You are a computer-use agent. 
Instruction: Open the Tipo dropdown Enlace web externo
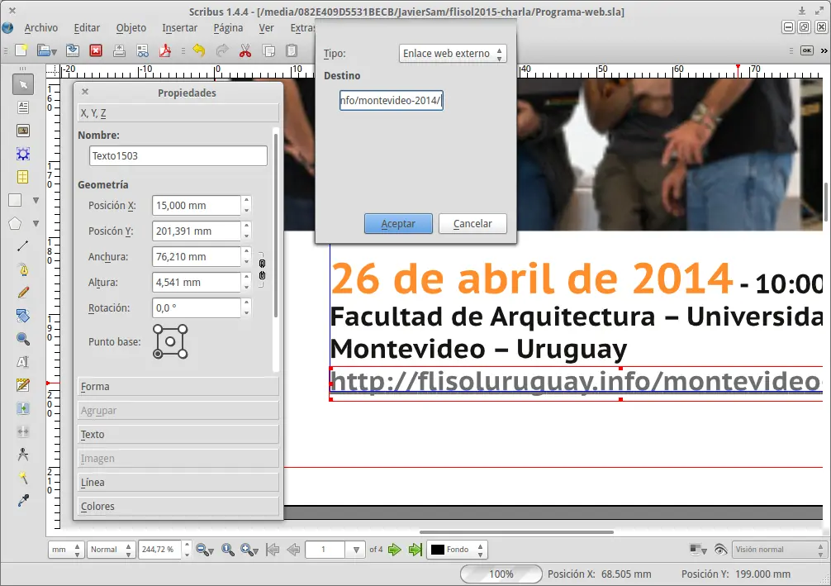point(453,54)
